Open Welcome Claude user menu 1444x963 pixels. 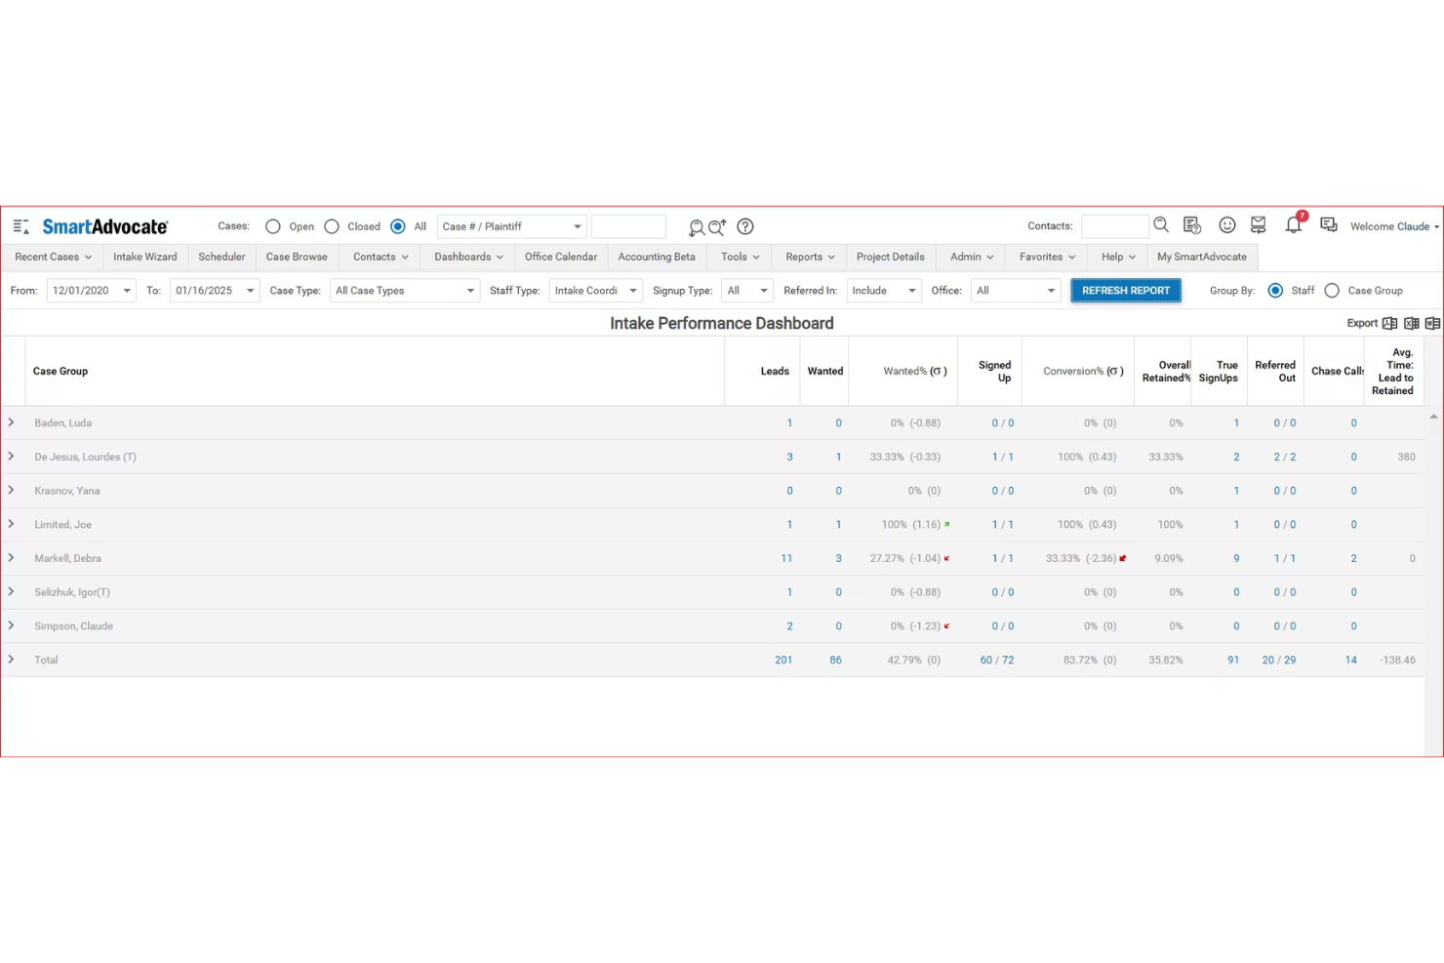click(1394, 226)
